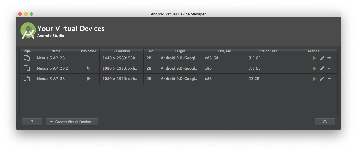Click the refresh device list icon
The height and width of the screenshot is (151, 357).
point(325,122)
